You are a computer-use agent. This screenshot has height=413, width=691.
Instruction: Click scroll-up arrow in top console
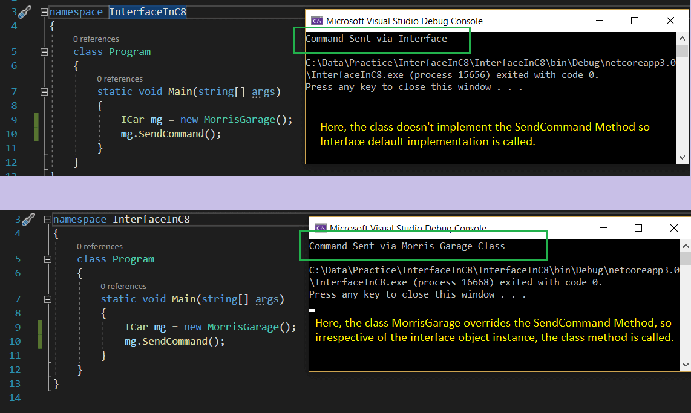tap(682, 38)
